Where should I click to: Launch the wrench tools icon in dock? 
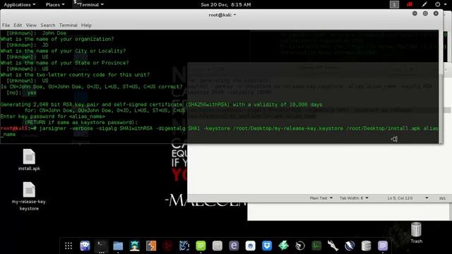click(x=333, y=246)
